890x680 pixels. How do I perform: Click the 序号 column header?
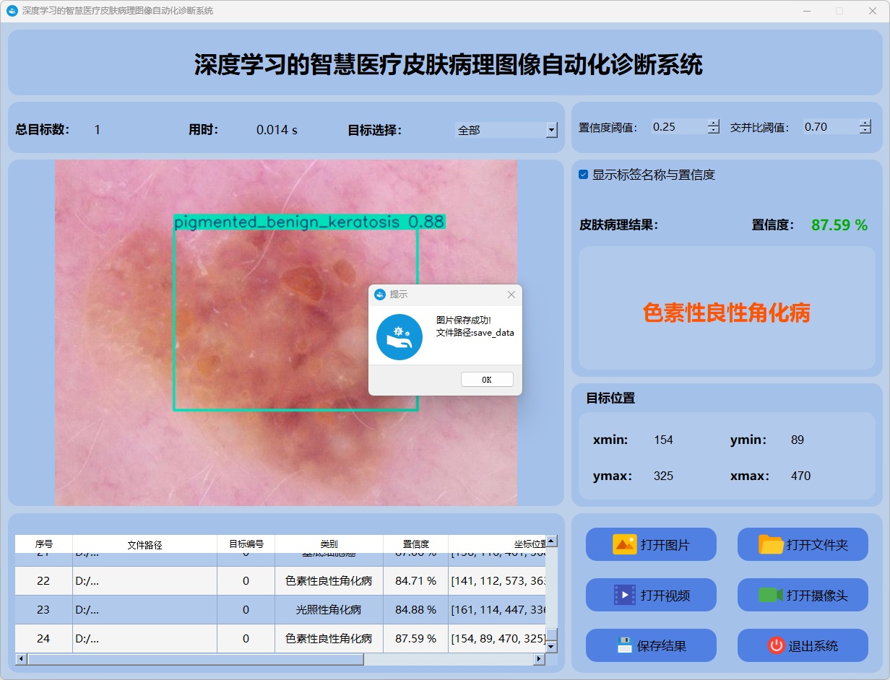44,544
